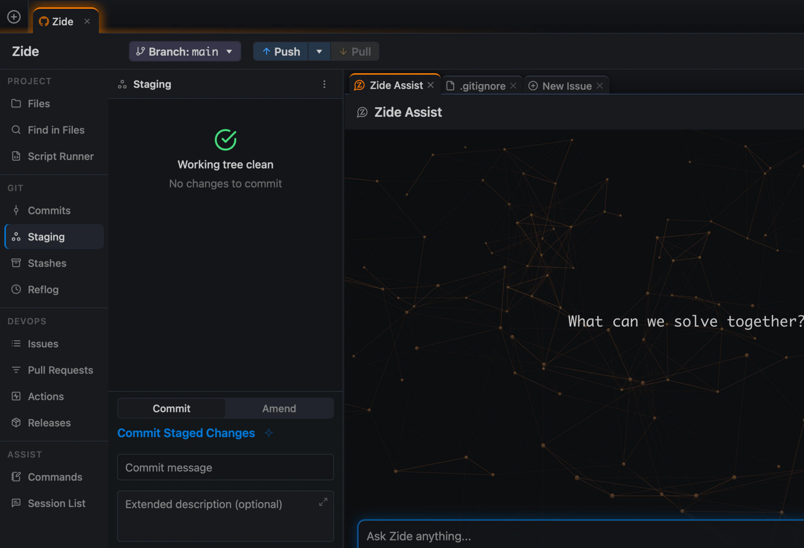Open the Script Runner

pos(54,156)
